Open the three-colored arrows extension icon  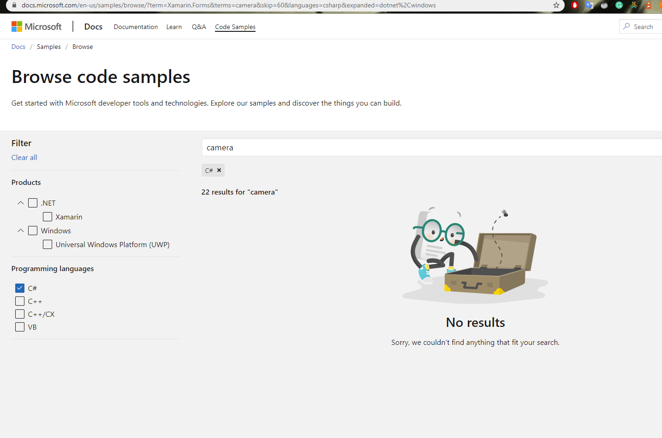pyautogui.click(x=634, y=6)
